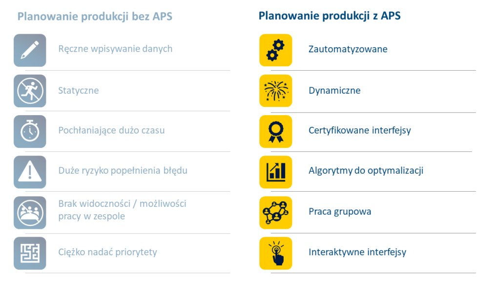Select the stopwatch time-consuming icon
500x281 pixels.
click(30, 131)
